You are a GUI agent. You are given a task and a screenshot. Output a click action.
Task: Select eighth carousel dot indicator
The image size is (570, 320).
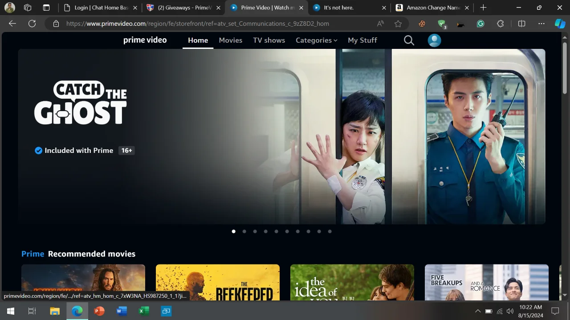coord(308,231)
